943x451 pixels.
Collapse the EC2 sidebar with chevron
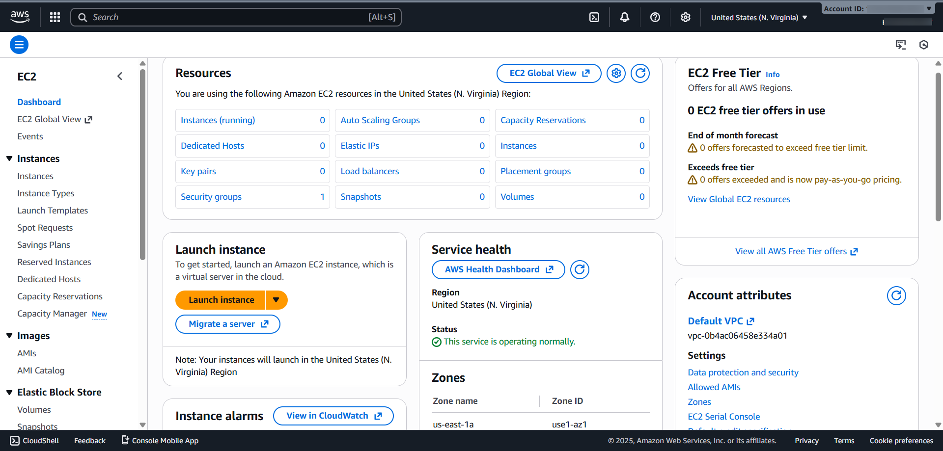pos(120,77)
